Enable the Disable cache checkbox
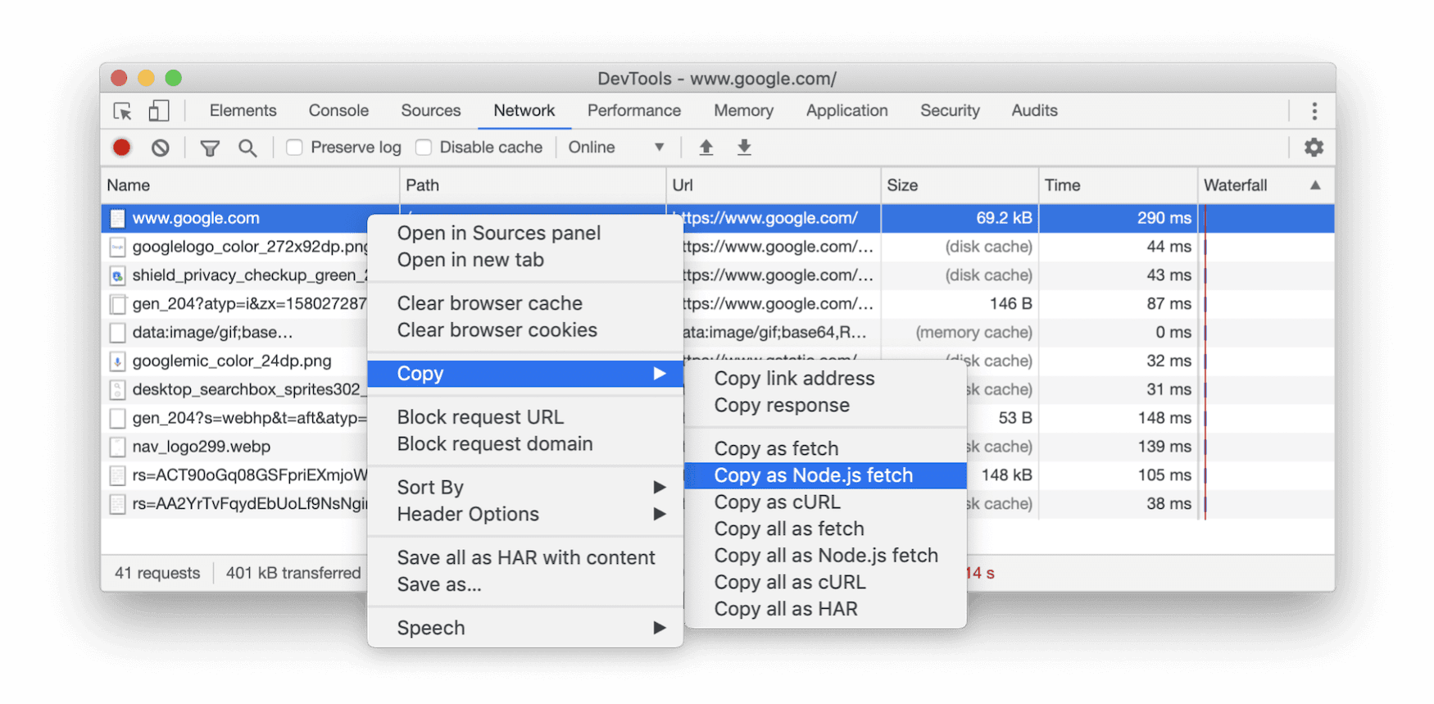 [424, 148]
